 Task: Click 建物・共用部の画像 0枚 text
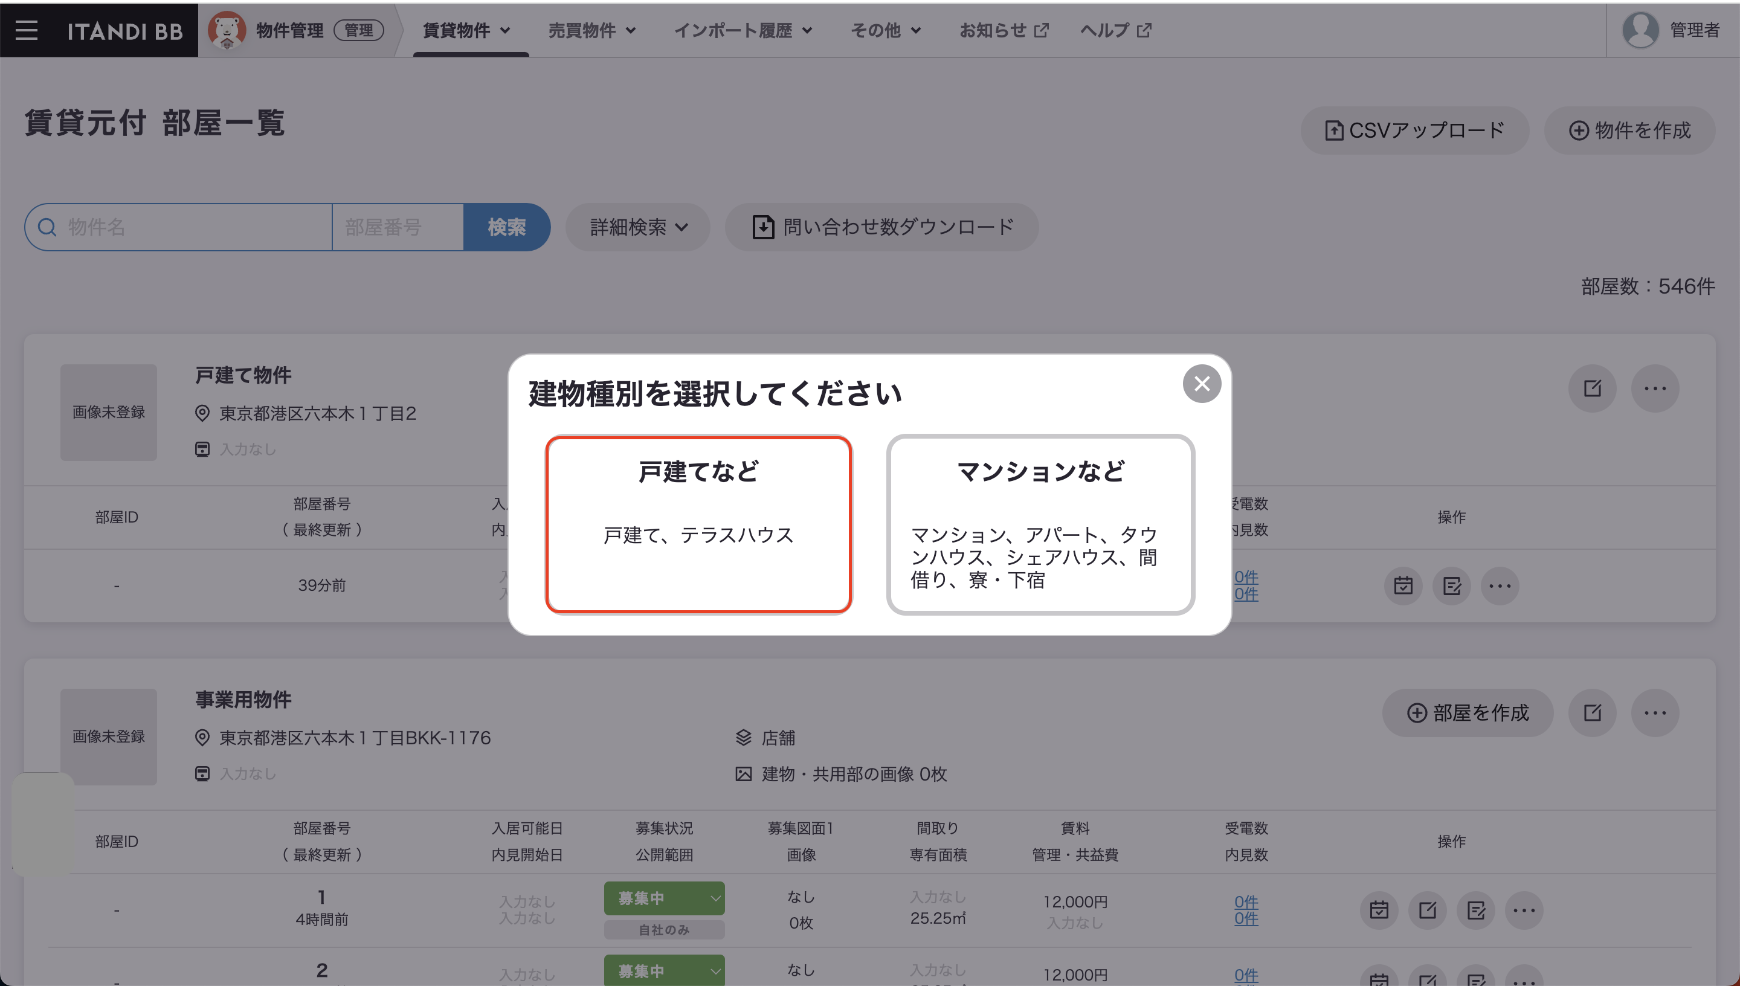click(854, 774)
